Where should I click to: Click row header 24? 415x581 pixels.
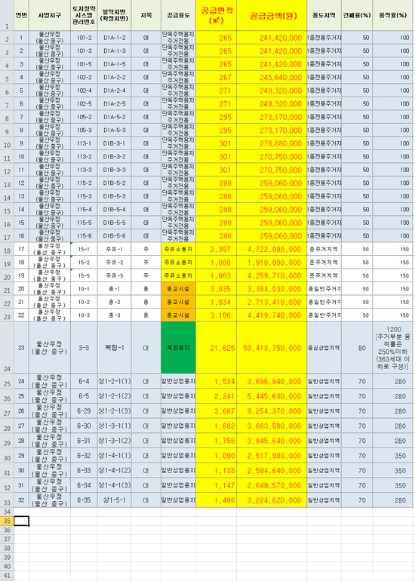point(7,348)
